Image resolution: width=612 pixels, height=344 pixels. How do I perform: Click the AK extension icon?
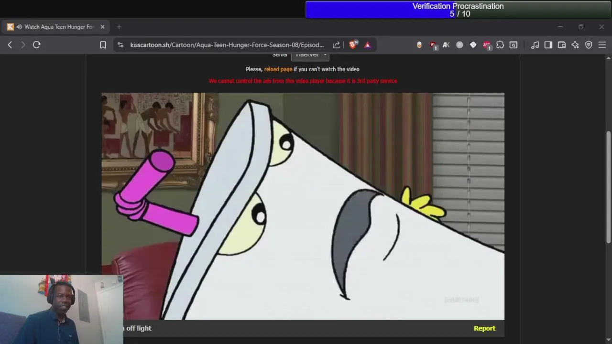pyautogui.click(x=446, y=45)
